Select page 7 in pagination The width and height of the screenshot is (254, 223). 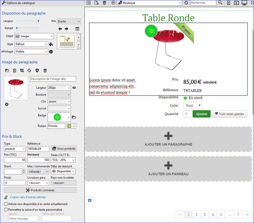pos(238,214)
